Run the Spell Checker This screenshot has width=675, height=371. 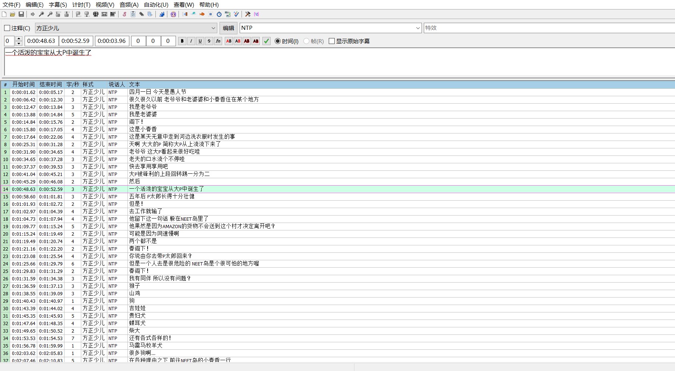pos(236,14)
